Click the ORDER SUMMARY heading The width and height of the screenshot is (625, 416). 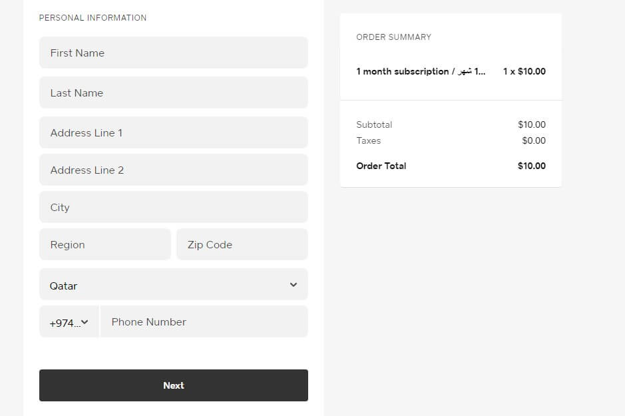[x=393, y=37]
